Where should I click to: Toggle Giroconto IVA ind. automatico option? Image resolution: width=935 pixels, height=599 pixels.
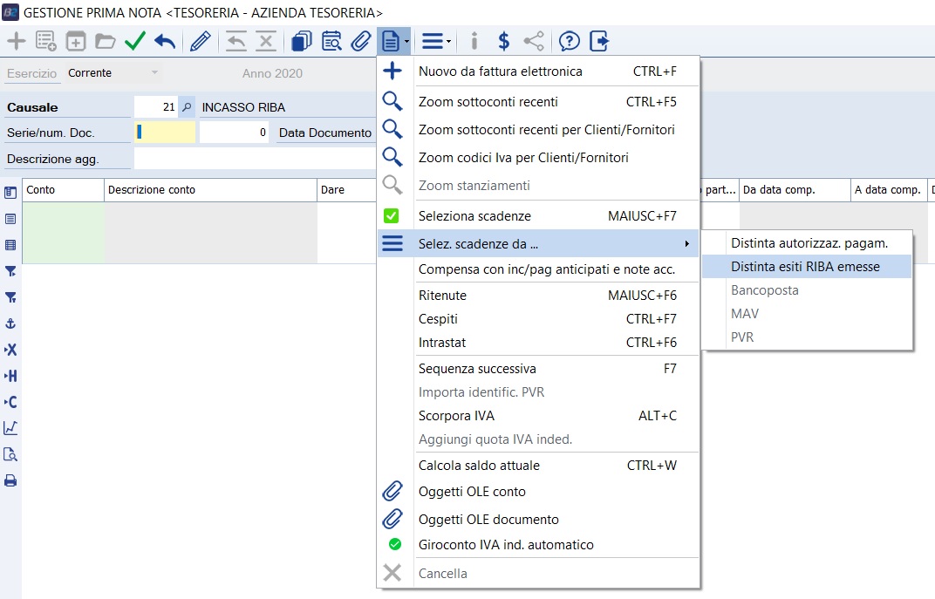394,545
